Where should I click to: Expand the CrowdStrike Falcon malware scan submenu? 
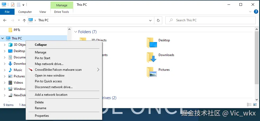[98, 70]
